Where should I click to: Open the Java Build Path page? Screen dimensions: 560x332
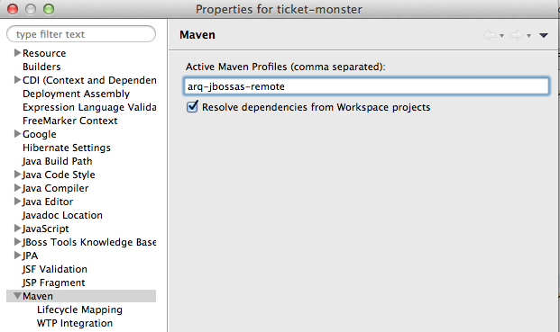click(58, 161)
